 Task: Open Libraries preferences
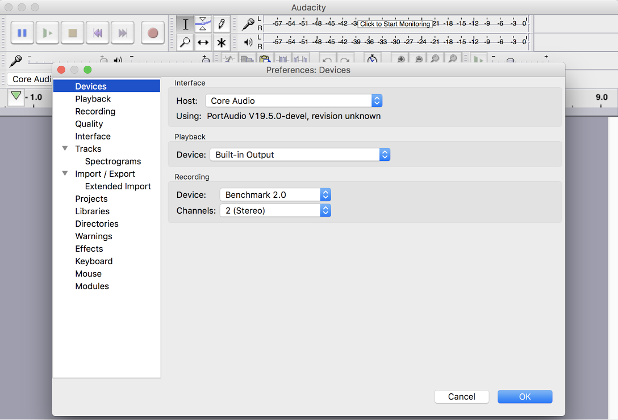pos(93,211)
